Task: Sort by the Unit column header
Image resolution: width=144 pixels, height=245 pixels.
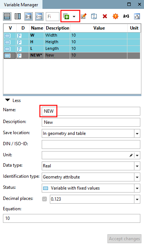Action: point(134,28)
